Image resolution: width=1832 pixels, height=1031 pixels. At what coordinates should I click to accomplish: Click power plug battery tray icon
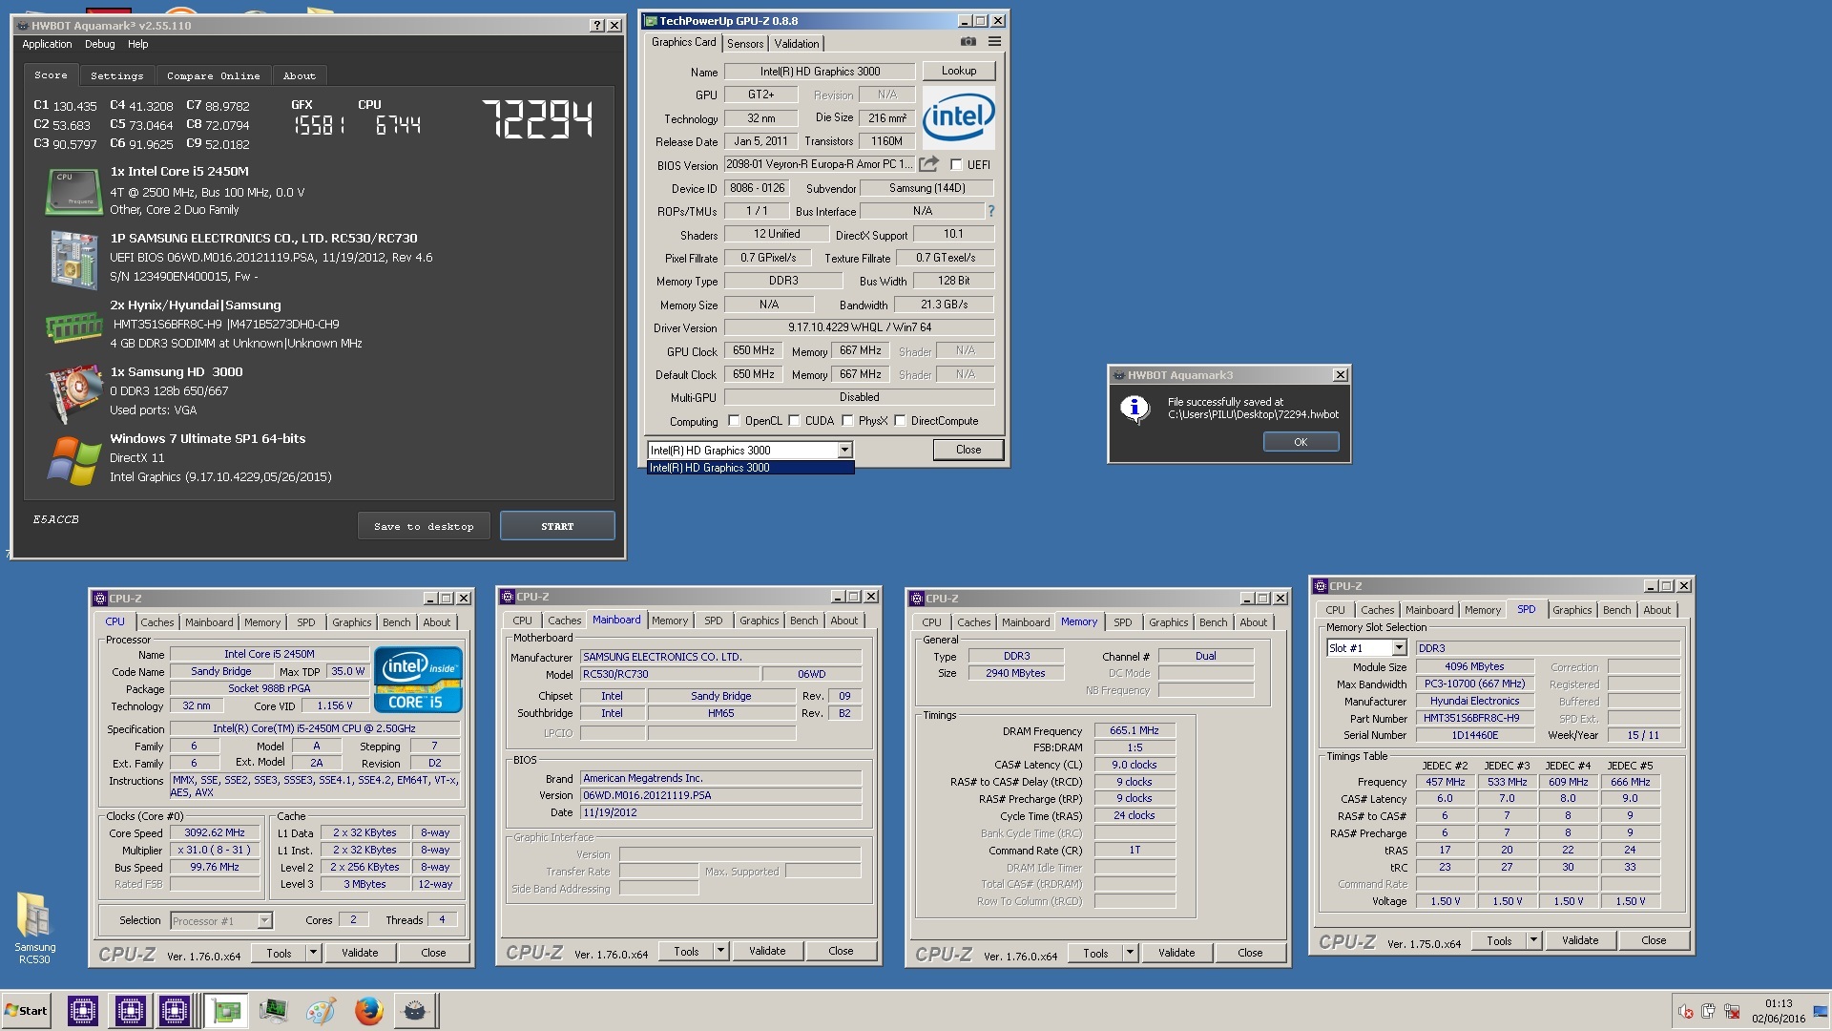(x=1708, y=1011)
